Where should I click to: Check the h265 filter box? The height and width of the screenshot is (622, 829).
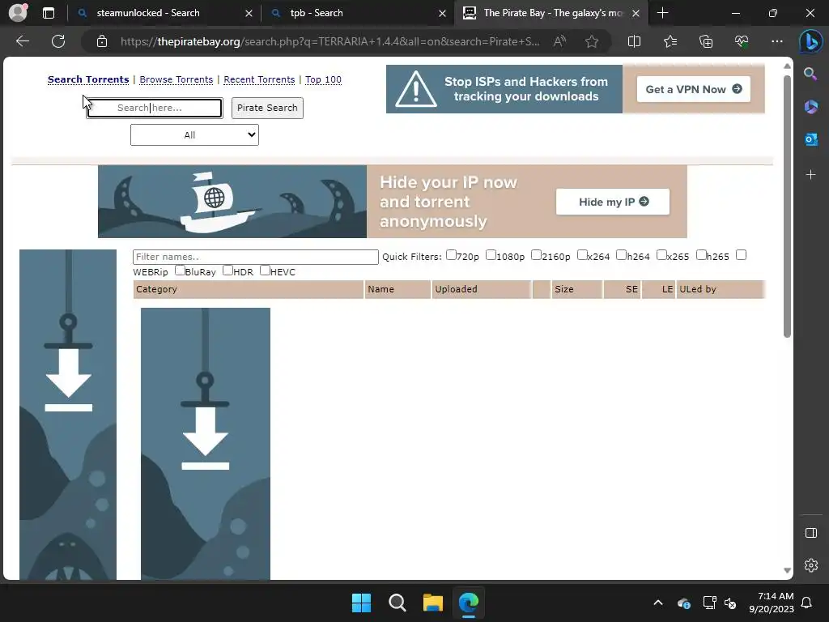pos(701,255)
